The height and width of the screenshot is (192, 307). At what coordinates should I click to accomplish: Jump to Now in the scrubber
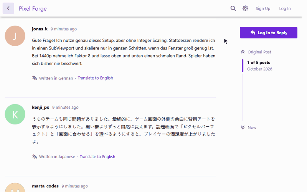(252, 127)
